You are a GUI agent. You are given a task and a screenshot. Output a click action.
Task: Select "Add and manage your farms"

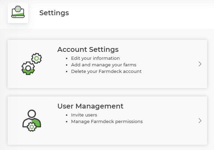pos(104,65)
